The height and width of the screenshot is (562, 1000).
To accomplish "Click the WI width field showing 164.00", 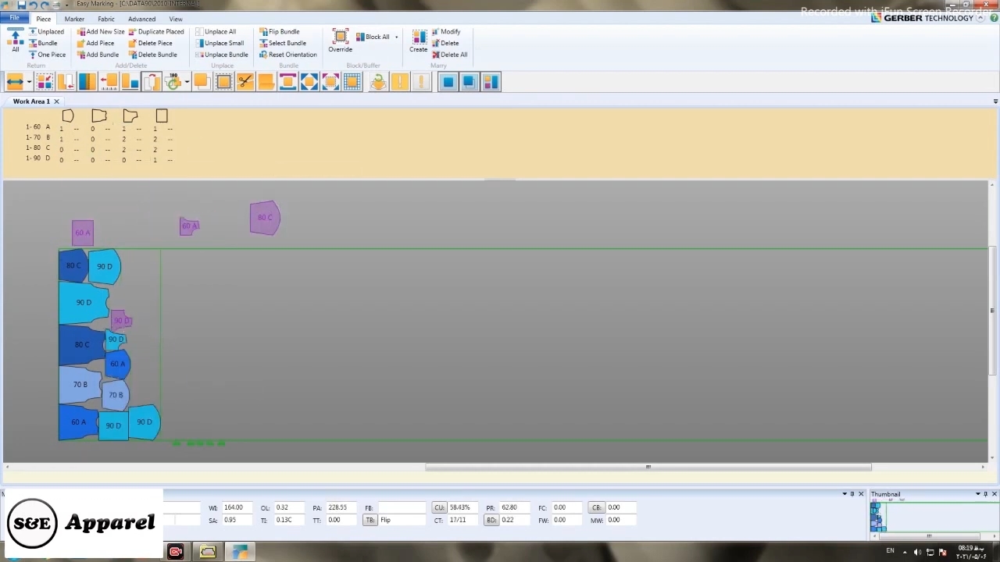I will click(241, 507).
